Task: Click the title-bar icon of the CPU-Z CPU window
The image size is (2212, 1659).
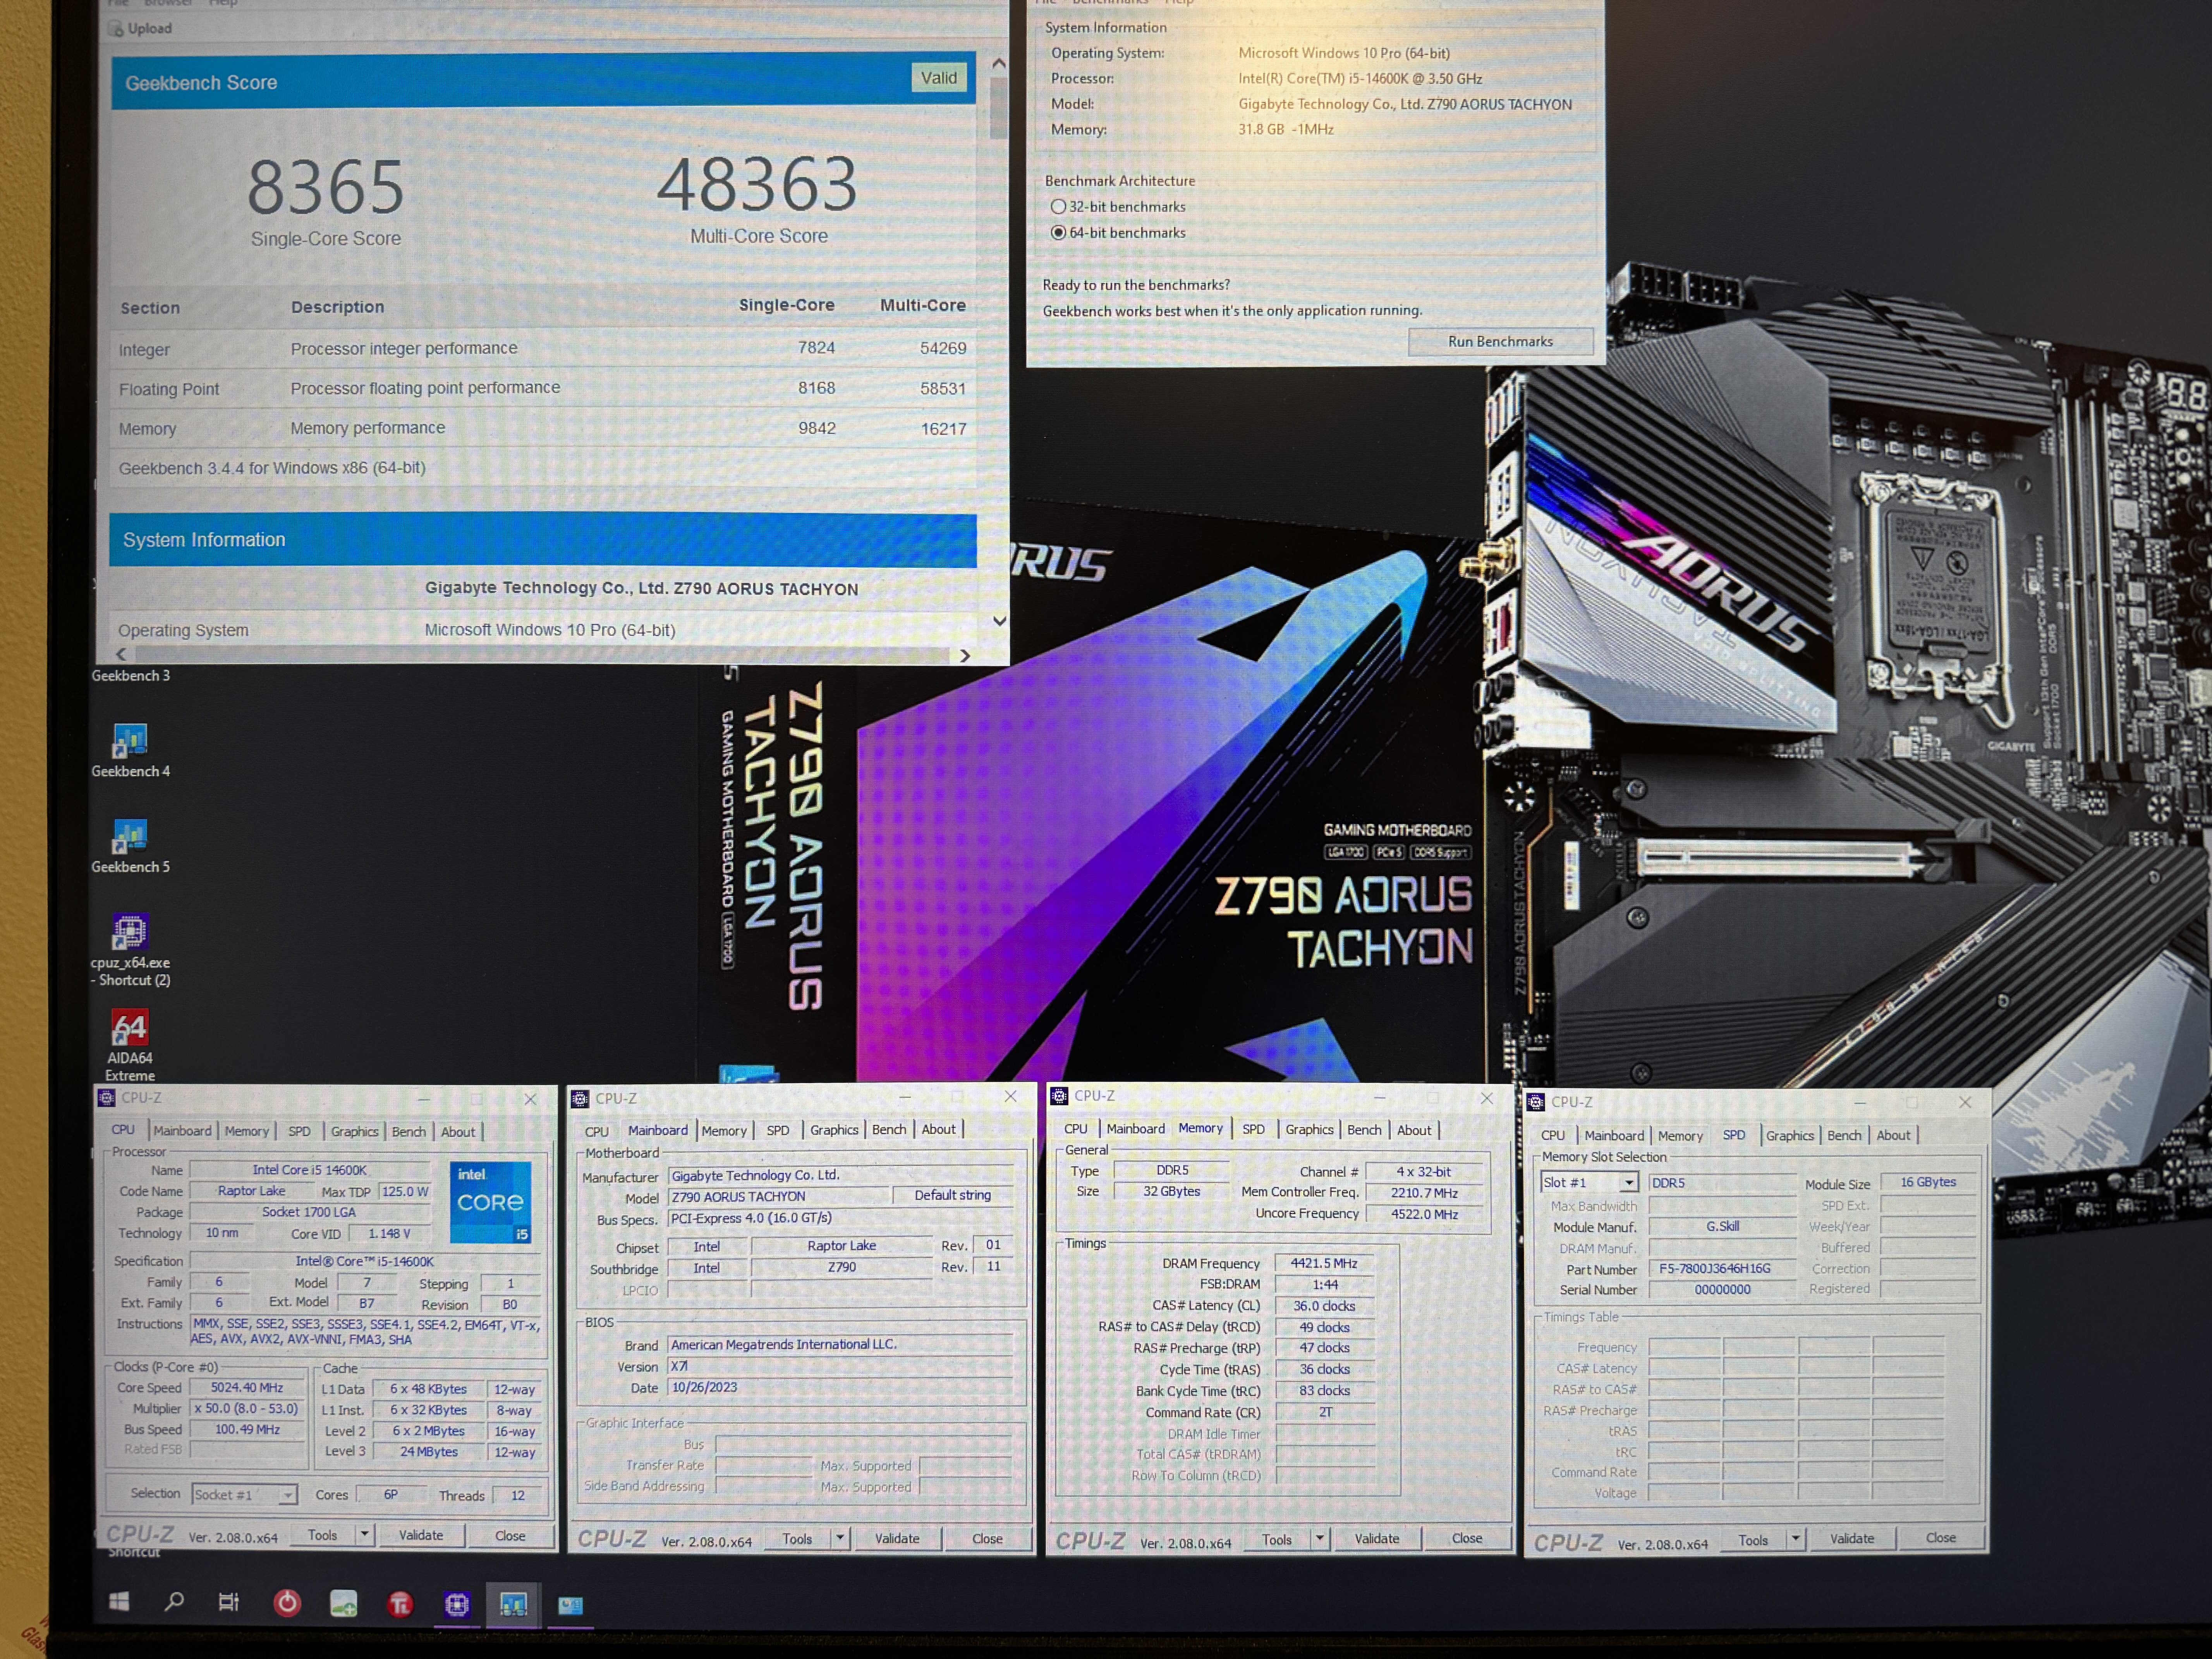Action: point(106,1098)
